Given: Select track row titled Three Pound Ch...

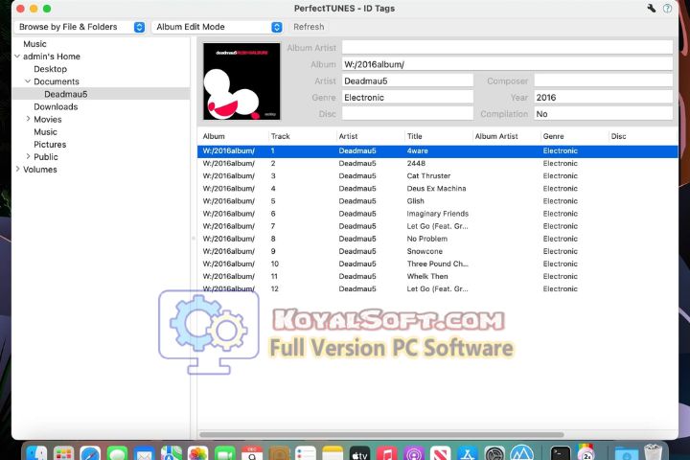Looking at the screenshot, I should coord(437,264).
